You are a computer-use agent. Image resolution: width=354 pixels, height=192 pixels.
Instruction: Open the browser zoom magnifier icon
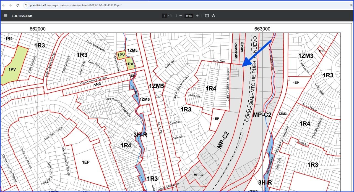352,5
